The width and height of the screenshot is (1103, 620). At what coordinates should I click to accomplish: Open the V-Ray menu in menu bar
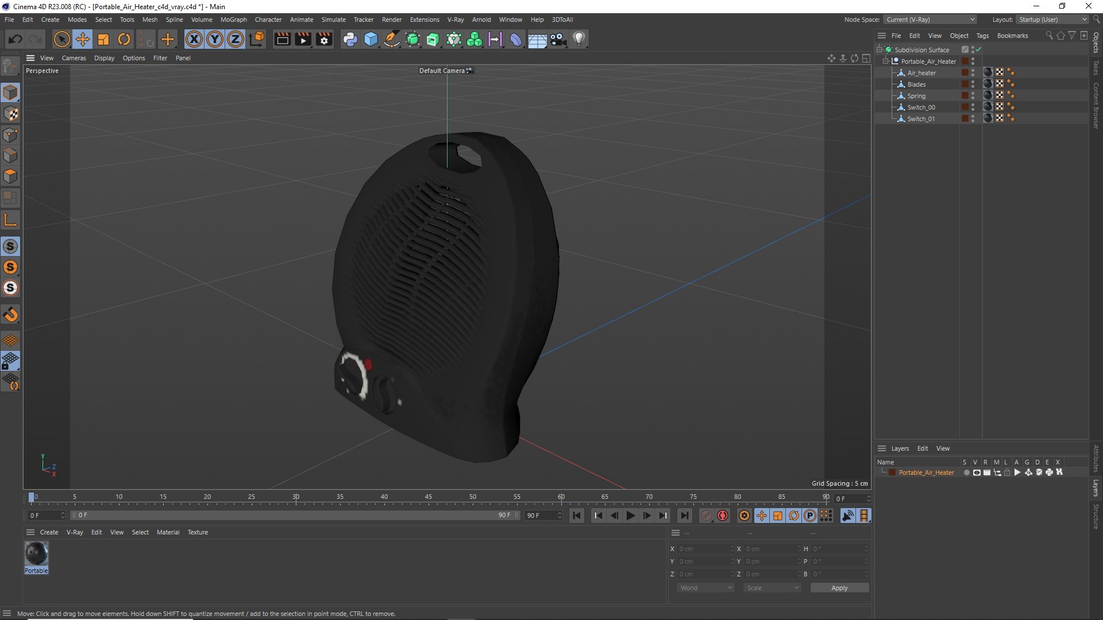tap(456, 20)
